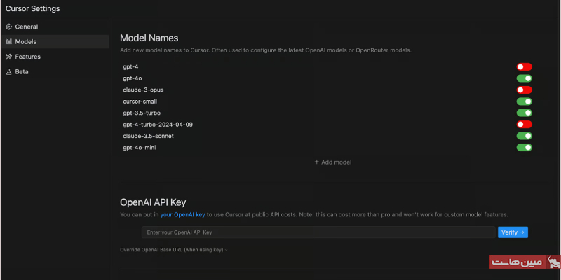Enable the gpt-4 model toggle
The height and width of the screenshot is (280, 561).
(x=524, y=66)
